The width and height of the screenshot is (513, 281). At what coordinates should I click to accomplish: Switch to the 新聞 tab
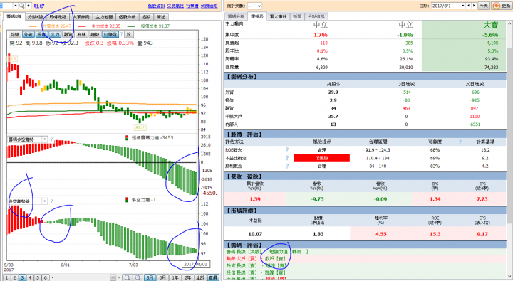297,16
